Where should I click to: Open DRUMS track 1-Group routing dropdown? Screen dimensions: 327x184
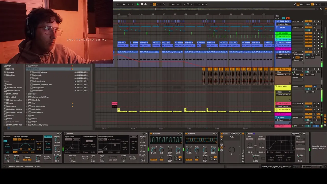click(298, 27)
